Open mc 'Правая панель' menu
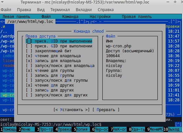This screenshot has width=183, height=133. pyautogui.click(x=137, y=17)
